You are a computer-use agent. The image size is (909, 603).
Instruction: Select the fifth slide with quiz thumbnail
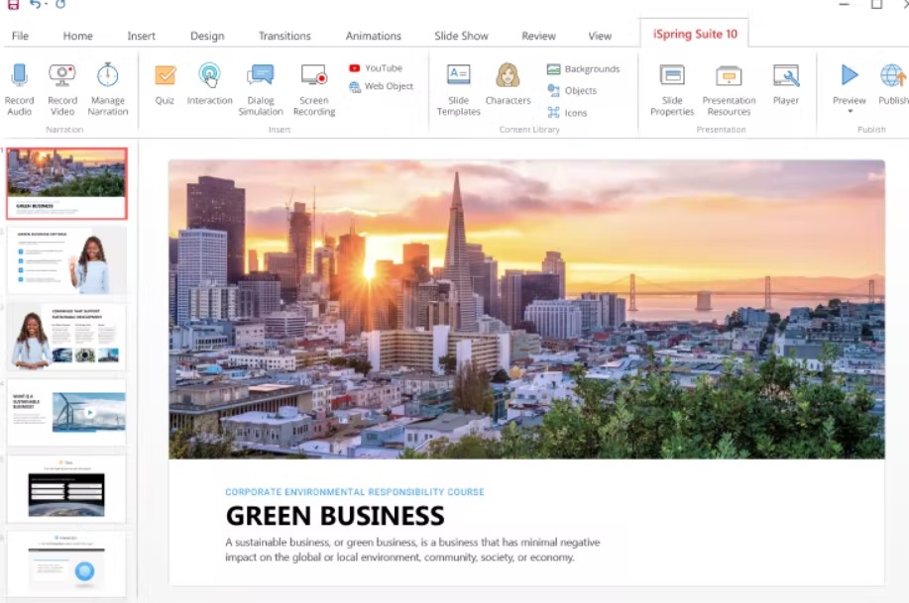click(66, 489)
